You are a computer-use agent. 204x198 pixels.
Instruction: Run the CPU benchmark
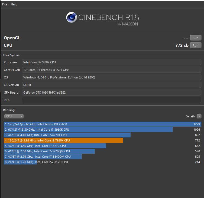[x=195, y=45]
